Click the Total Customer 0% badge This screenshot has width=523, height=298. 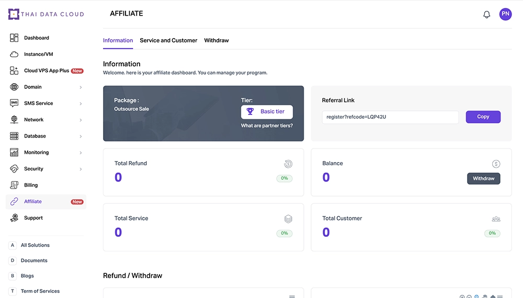pos(492,233)
